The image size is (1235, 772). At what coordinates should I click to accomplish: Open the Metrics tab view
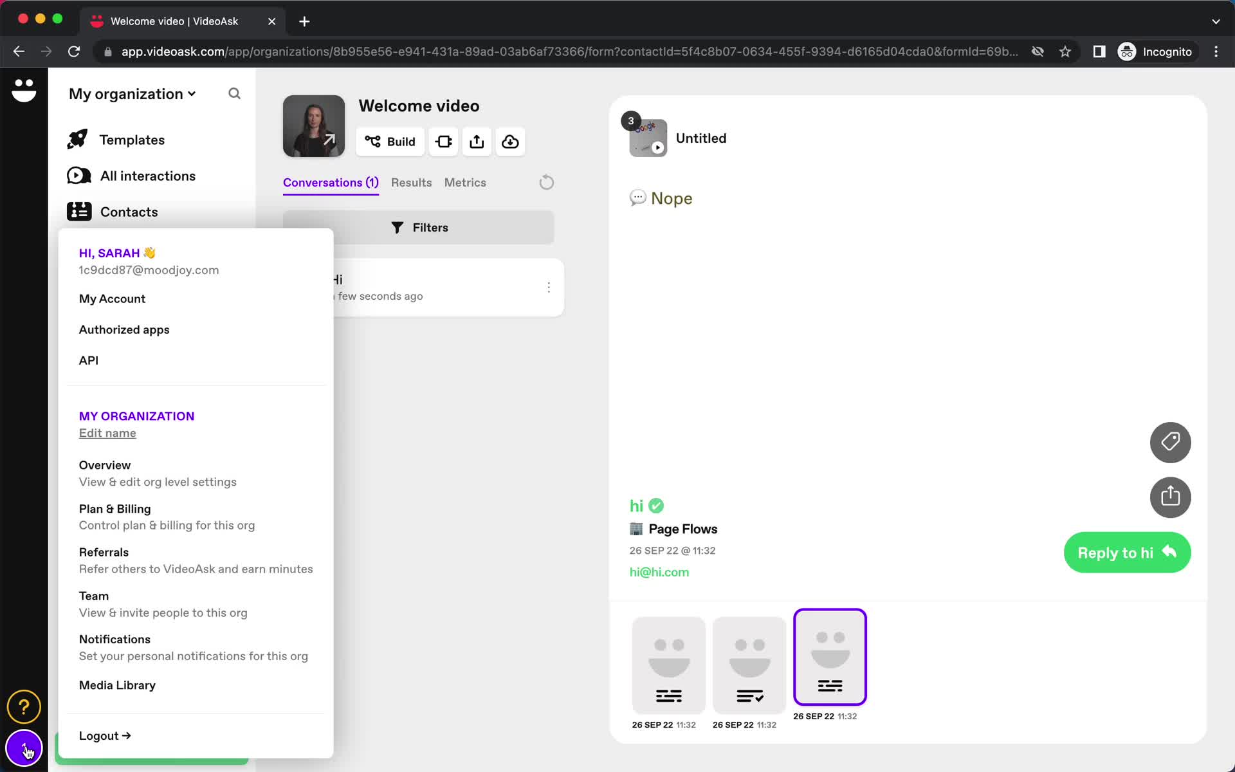(x=465, y=181)
